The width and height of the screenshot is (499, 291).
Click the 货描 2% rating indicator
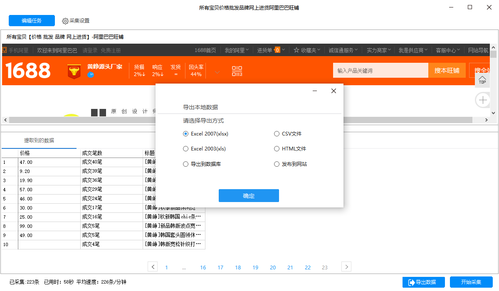(x=139, y=71)
